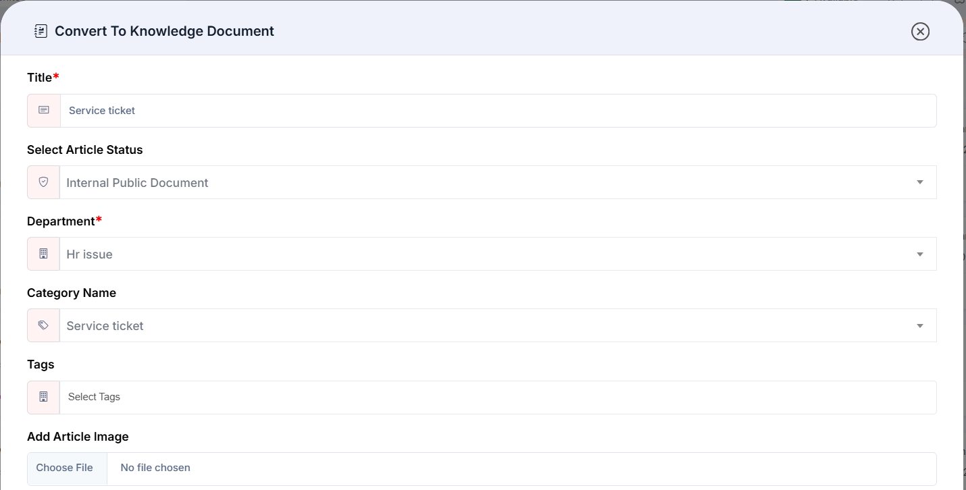Open the Category Name dropdown
966x490 pixels.
(x=499, y=325)
